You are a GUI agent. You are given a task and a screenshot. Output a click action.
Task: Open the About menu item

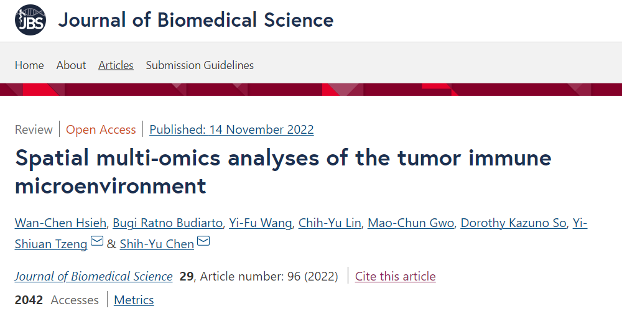click(x=71, y=65)
